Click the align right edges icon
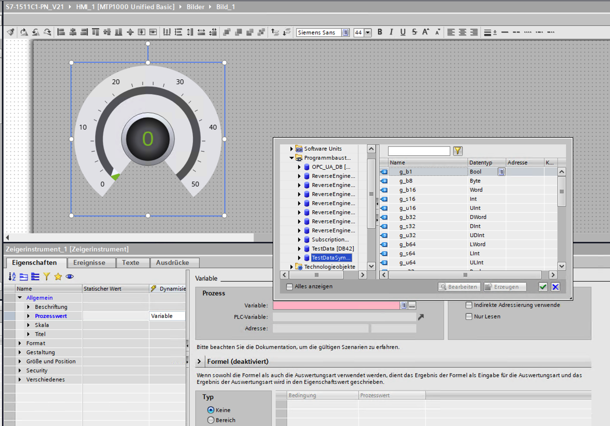 coord(84,32)
